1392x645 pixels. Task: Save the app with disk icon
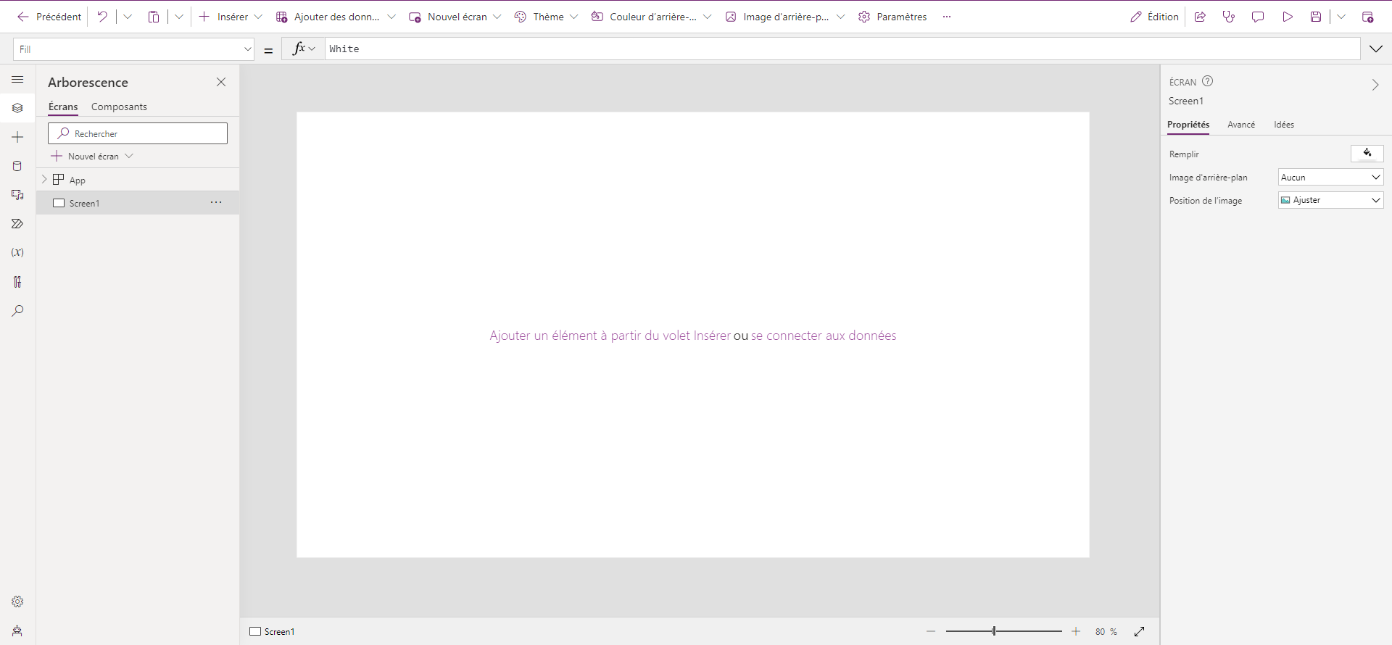click(1316, 17)
